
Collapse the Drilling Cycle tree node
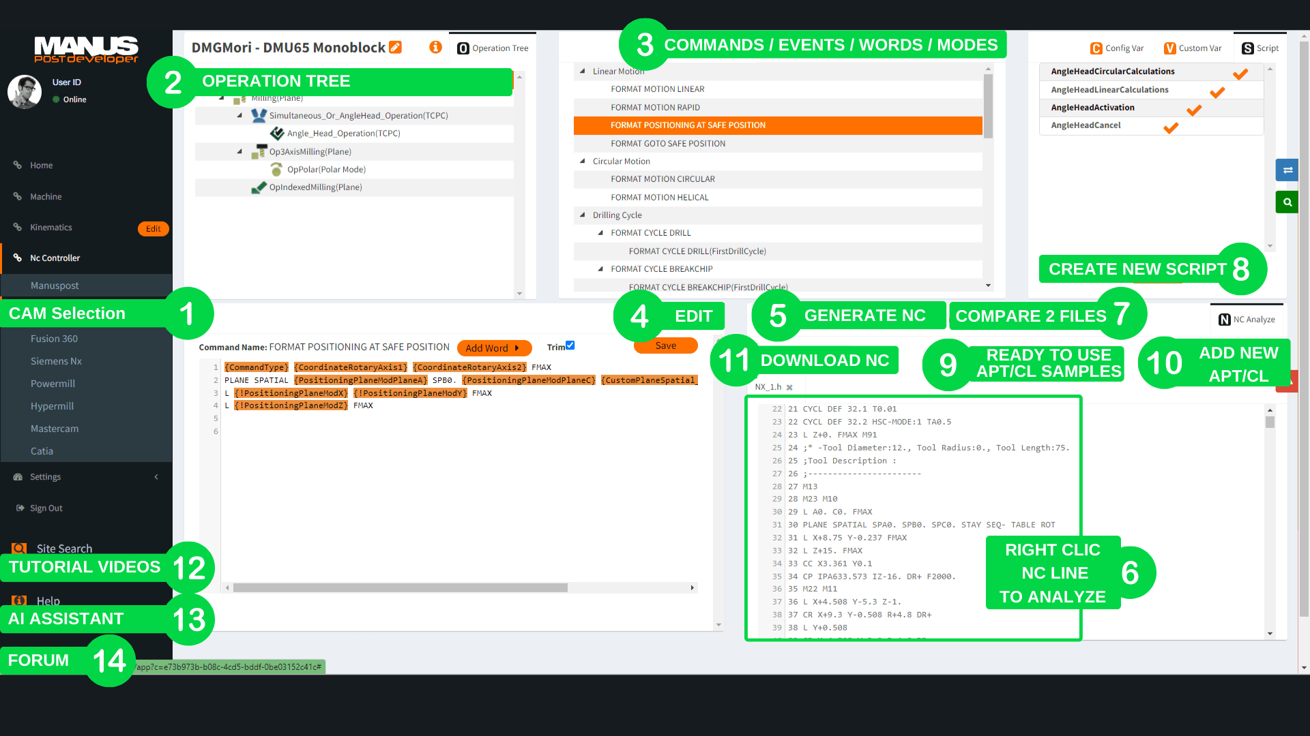click(x=583, y=215)
